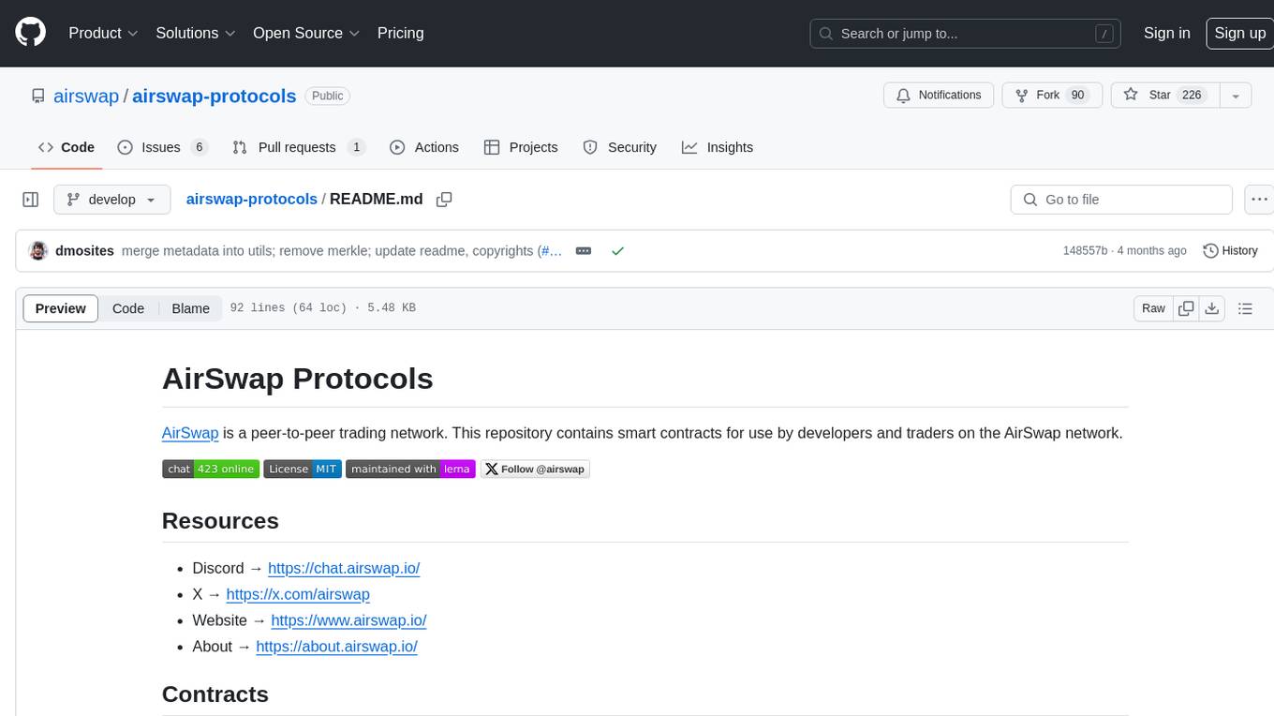The width and height of the screenshot is (1274, 716).
Task: Open the Raw file view
Action: coord(1153,308)
